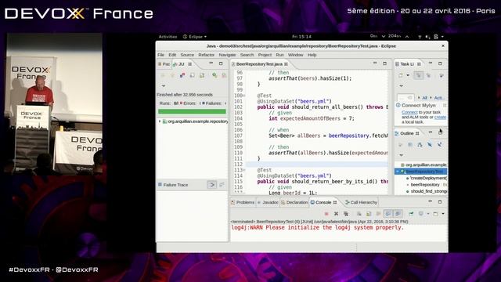Open the Run menu
Image resolution: width=501 pixels, height=282 pixels.
pyautogui.click(x=280, y=55)
